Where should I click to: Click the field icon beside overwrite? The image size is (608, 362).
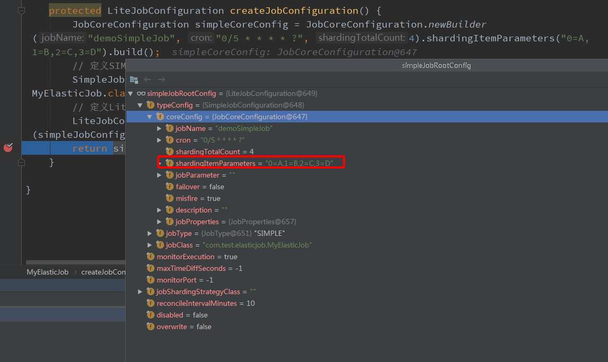(150, 326)
